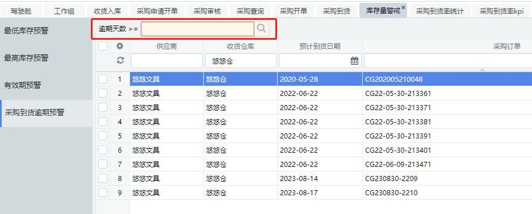Viewport: 532px width, 214px height.
Task: Open the 采购申请开单 tab
Action: click(x=157, y=11)
